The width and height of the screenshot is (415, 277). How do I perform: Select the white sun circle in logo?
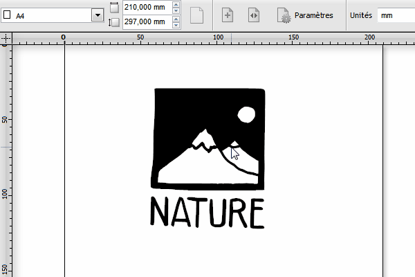[246, 115]
